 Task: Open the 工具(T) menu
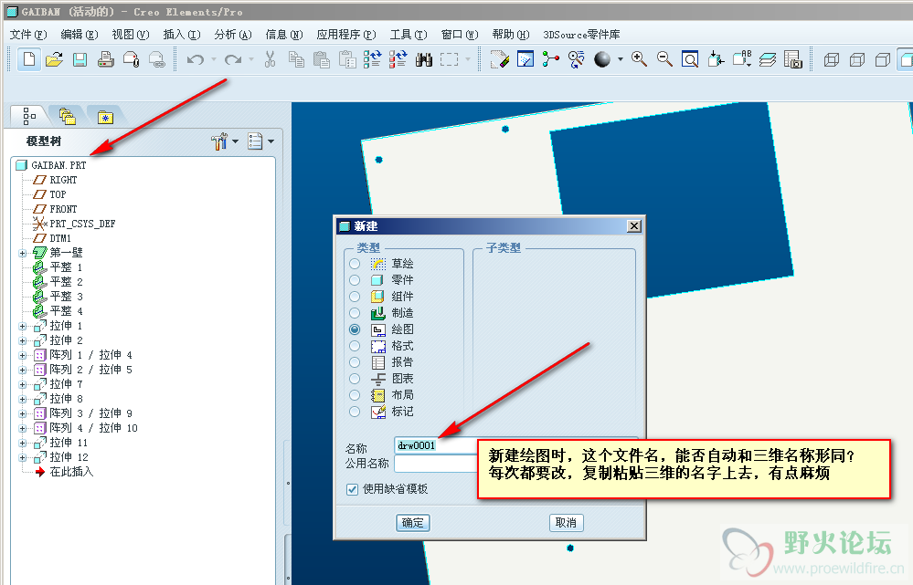pyautogui.click(x=409, y=35)
